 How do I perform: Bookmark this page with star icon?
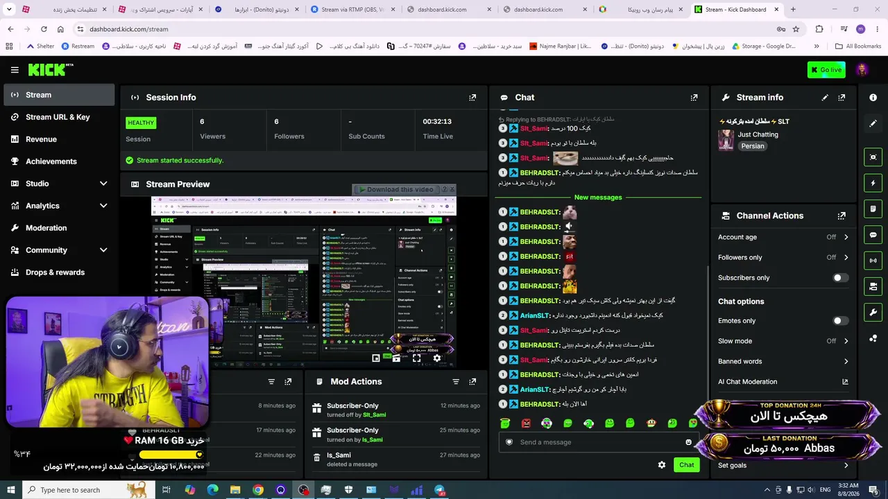pos(796,29)
